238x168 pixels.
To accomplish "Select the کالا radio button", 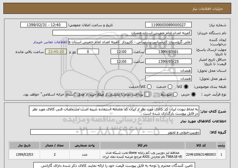I will tap(186, 87).
